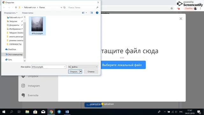This screenshot has height=115, width=204.
Task: Switch to Chrome on the taskbar
Action: (51, 112)
